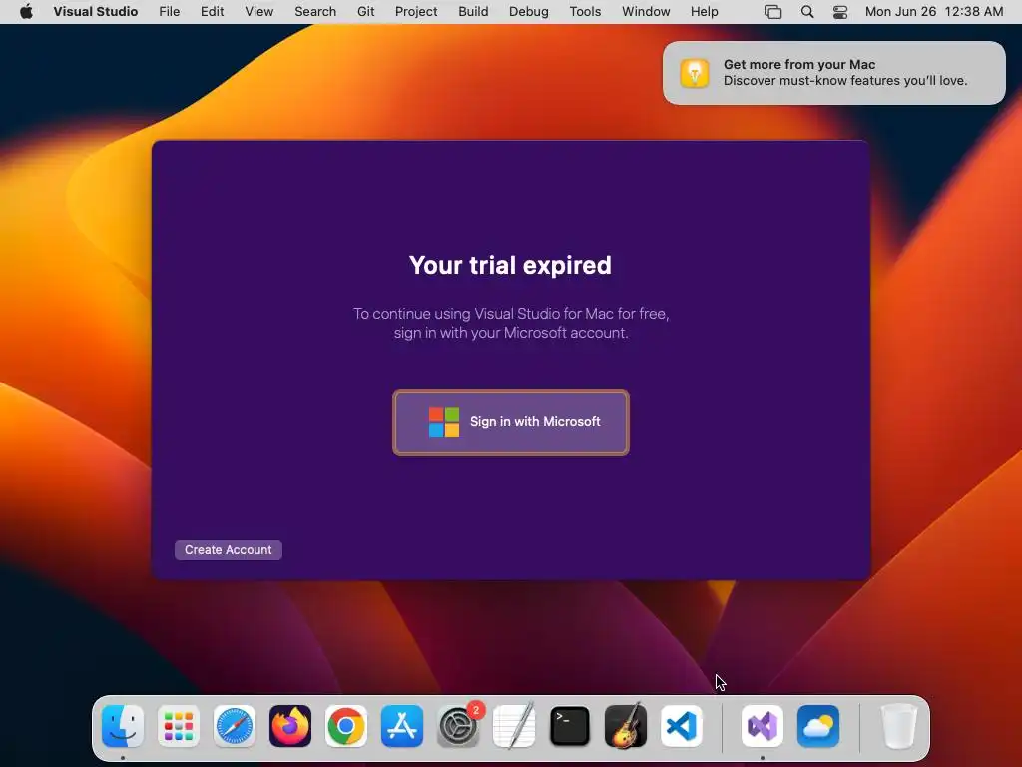
Task: Click the Tips lightbulb icon in notification
Action: [695, 72]
